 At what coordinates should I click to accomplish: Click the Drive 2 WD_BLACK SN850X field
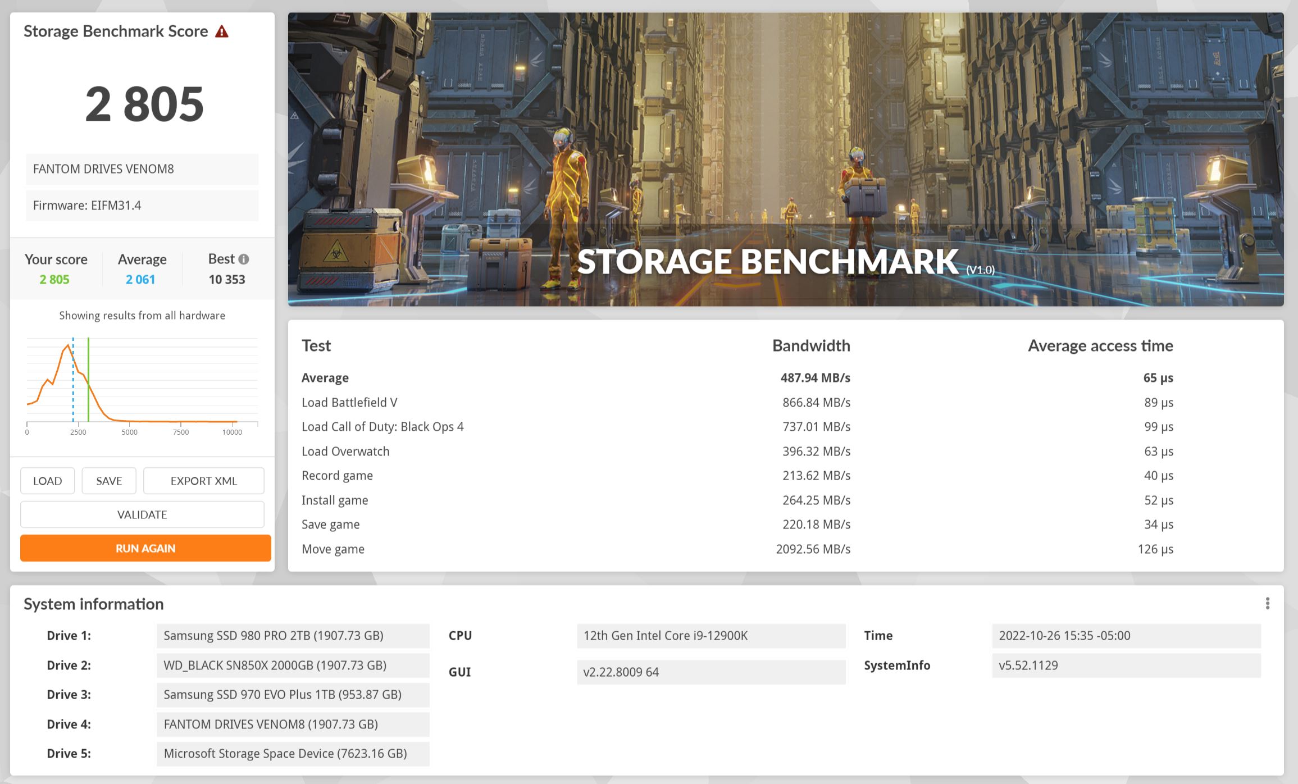coord(293,666)
